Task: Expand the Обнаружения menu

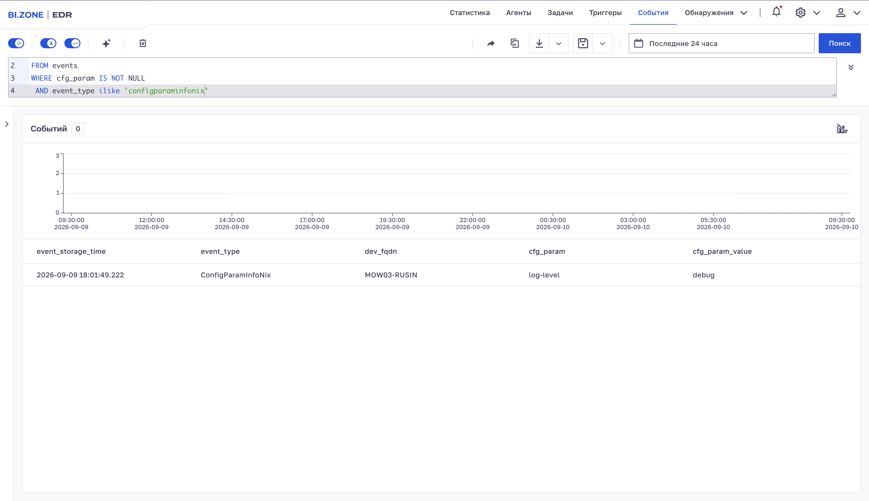Action: pos(716,13)
